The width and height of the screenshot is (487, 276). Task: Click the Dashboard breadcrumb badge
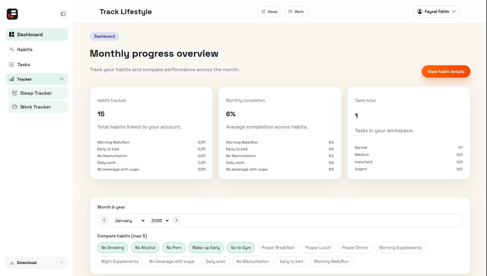[x=104, y=36]
